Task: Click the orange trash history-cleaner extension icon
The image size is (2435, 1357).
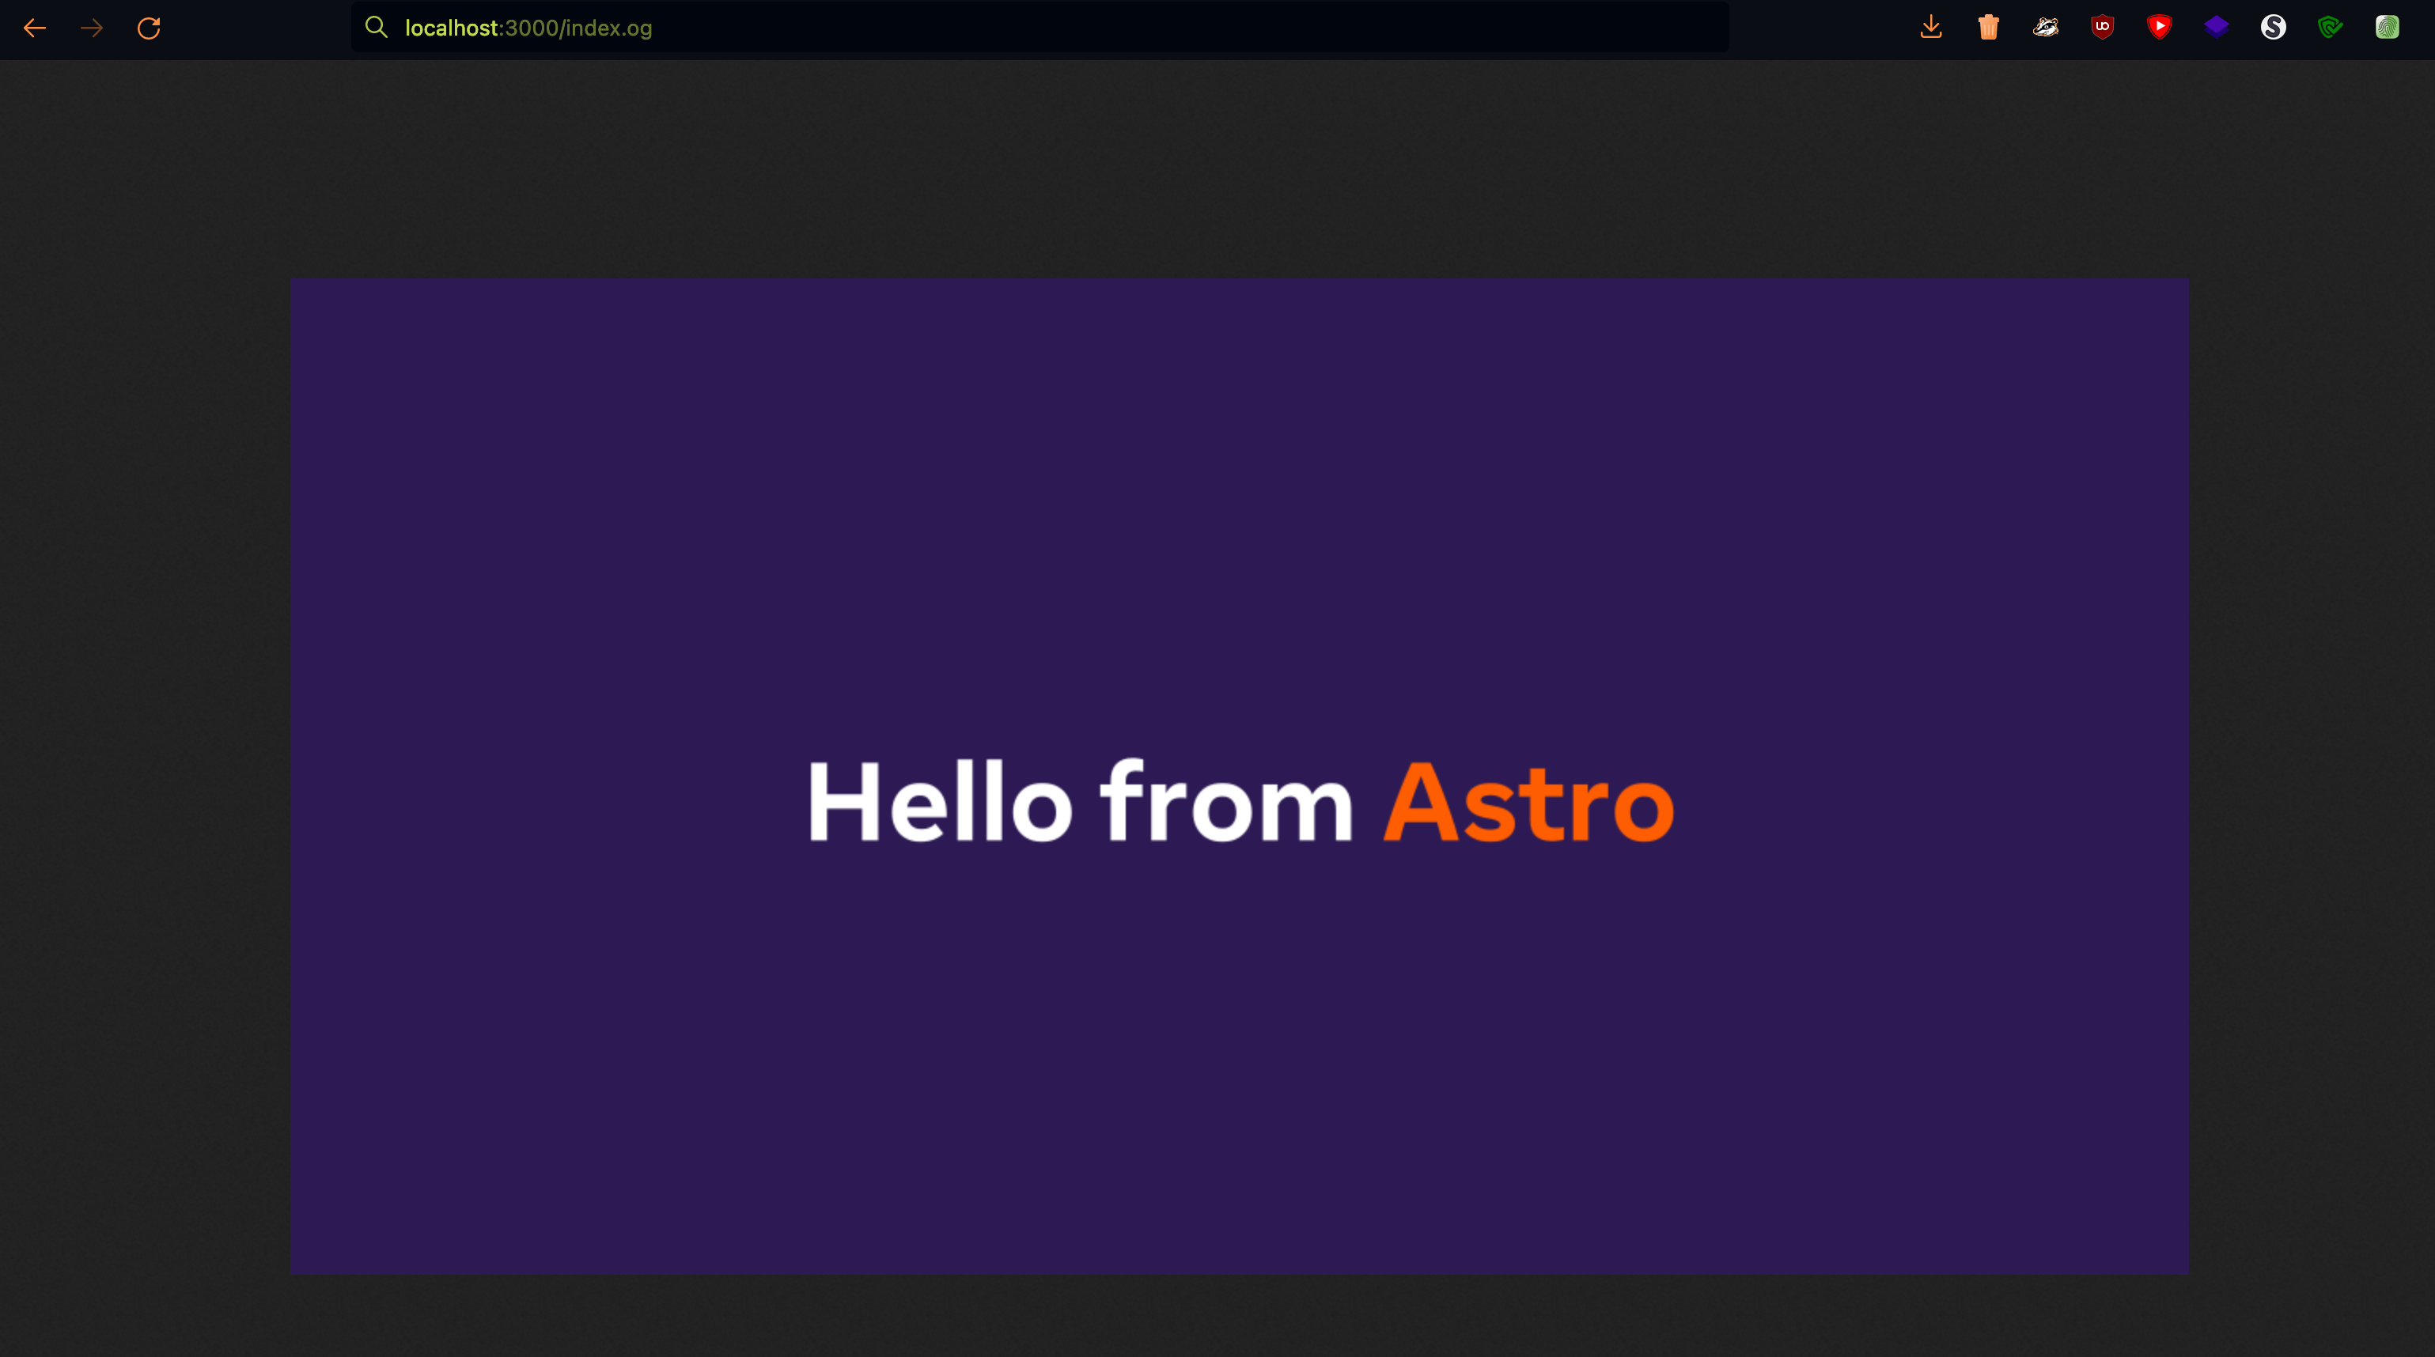Action: [x=1988, y=28]
